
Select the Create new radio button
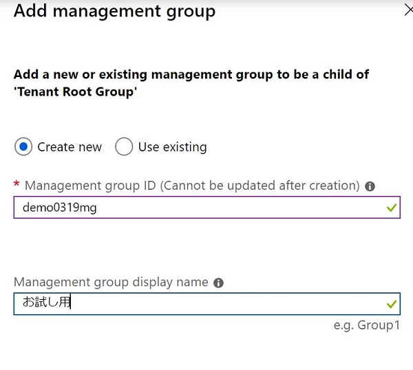point(23,146)
